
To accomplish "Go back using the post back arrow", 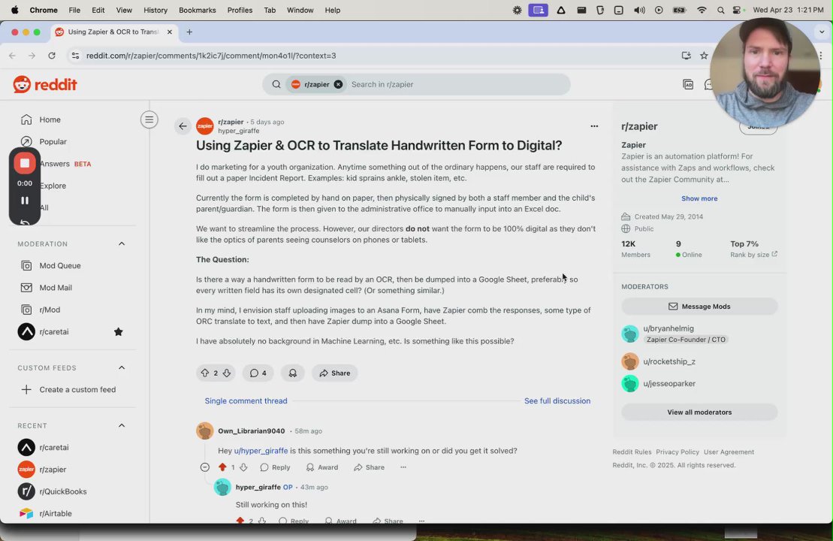I will [183, 126].
